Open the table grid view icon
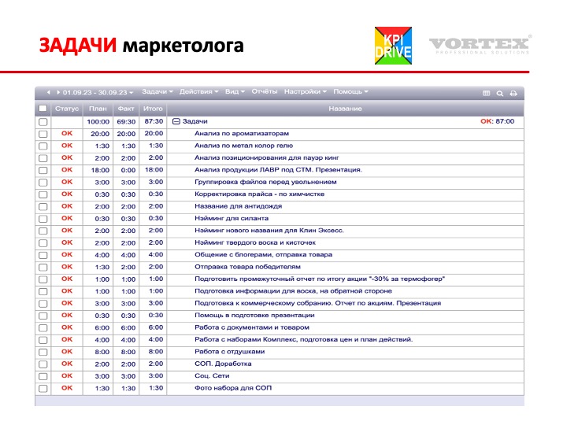This screenshot has width=567, height=425. [487, 93]
